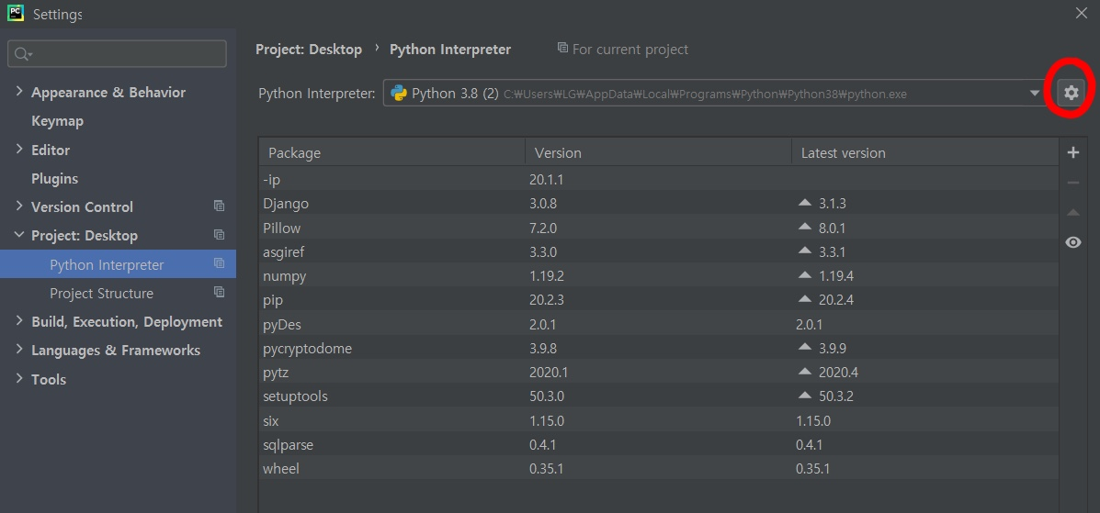Click the minus icon to uninstall package

pos(1072,183)
